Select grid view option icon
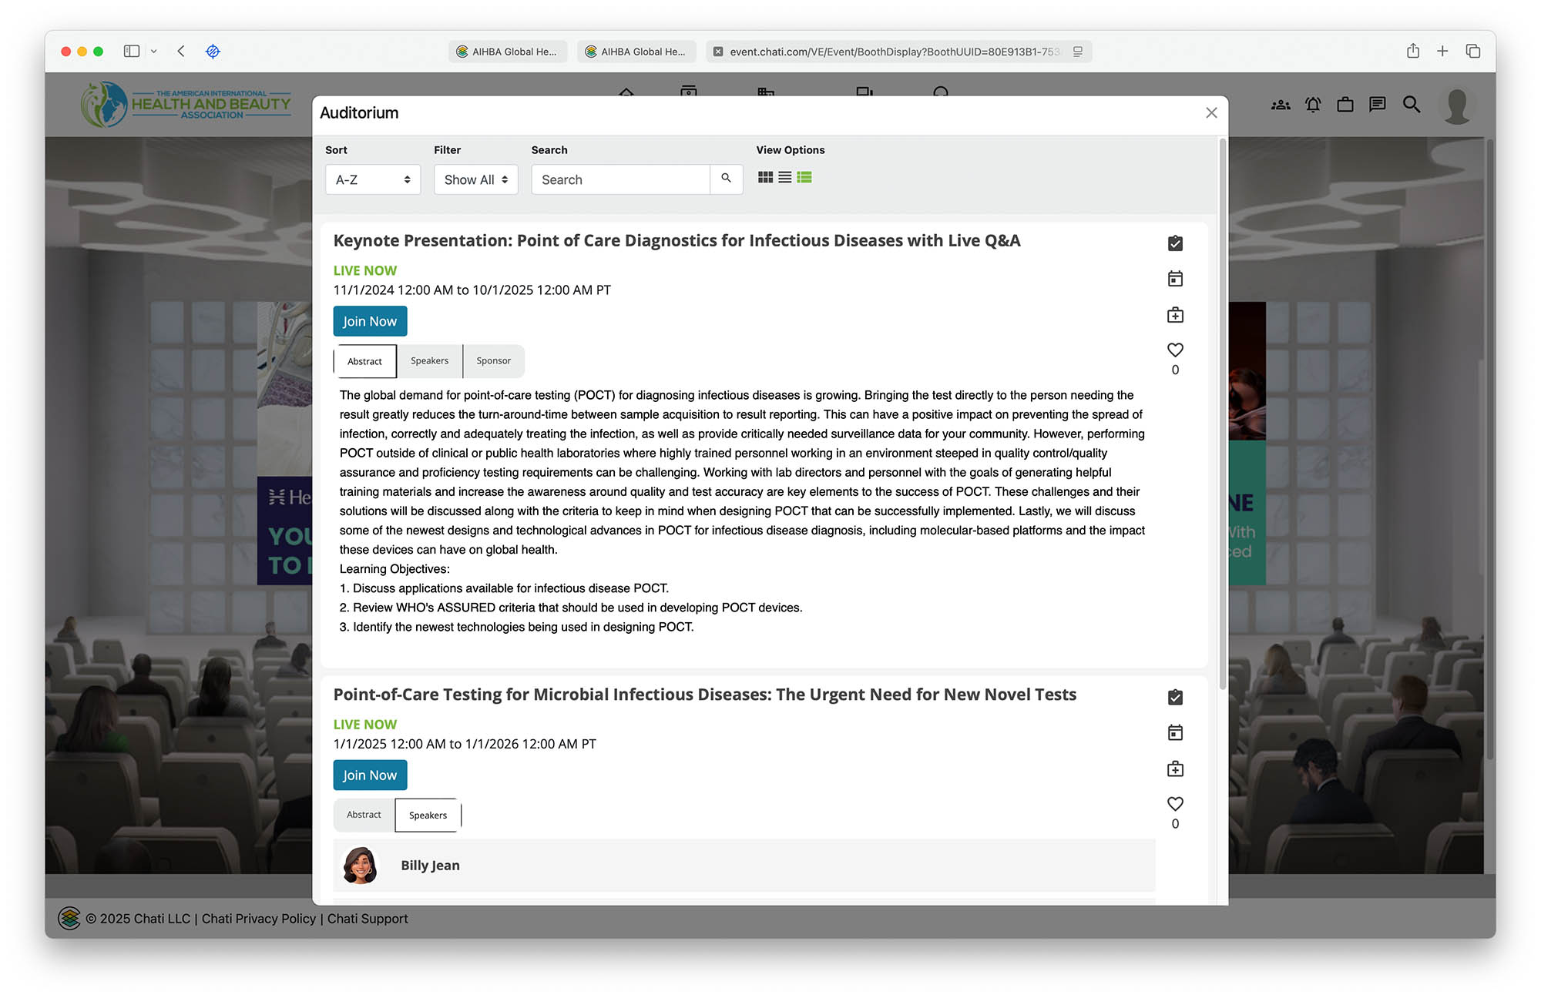1541x998 pixels. [765, 178]
